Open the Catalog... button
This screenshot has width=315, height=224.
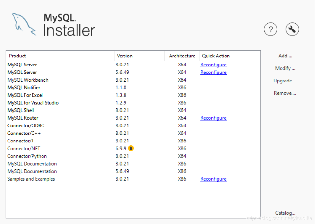(285, 213)
